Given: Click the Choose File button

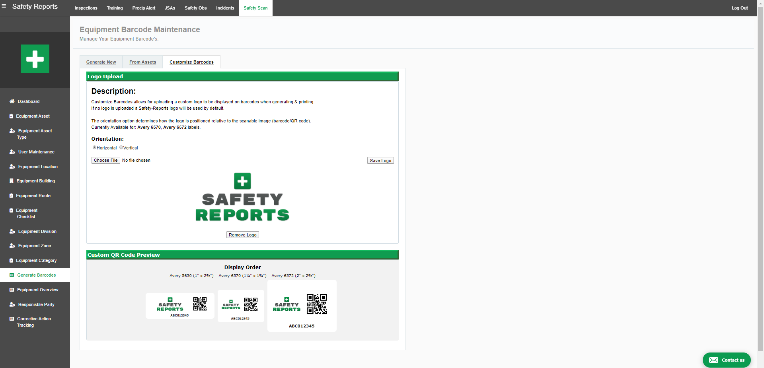Looking at the screenshot, I should coord(106,160).
